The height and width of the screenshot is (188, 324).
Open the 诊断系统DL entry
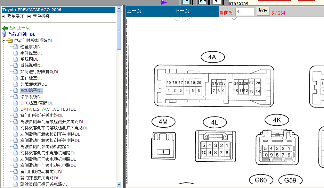(31, 97)
